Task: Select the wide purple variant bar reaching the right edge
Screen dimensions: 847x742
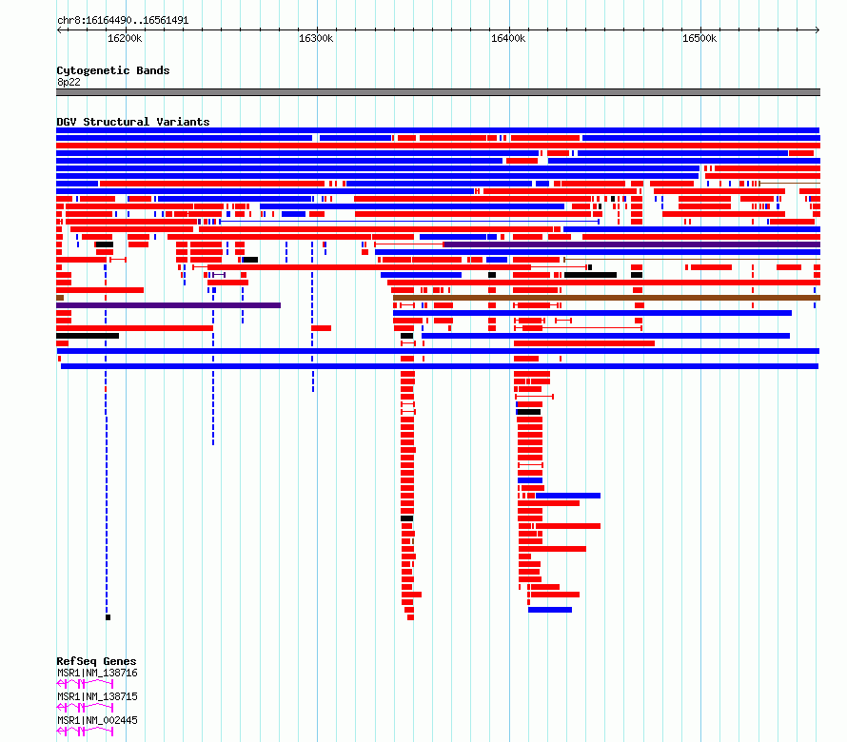Action: pyautogui.click(x=632, y=244)
